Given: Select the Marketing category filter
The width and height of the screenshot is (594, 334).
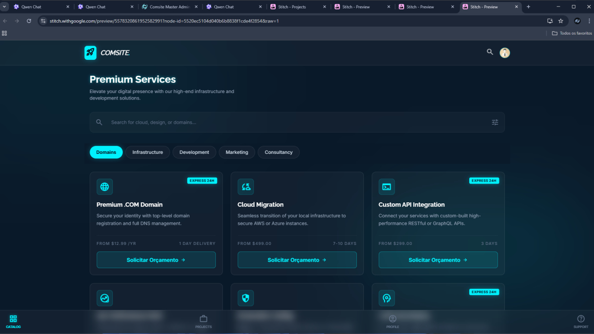Looking at the screenshot, I should coord(237,152).
